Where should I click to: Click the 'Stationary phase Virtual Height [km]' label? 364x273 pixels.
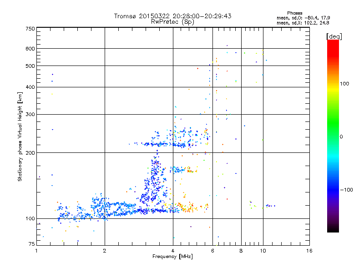[x=20, y=136]
